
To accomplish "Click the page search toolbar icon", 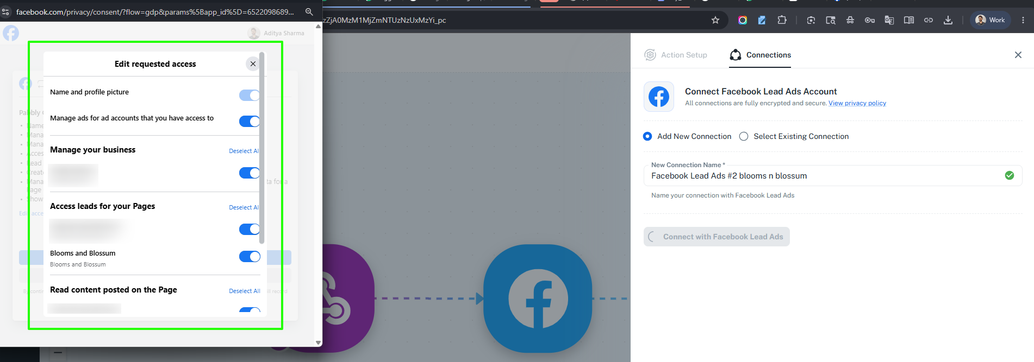I will tap(831, 20).
